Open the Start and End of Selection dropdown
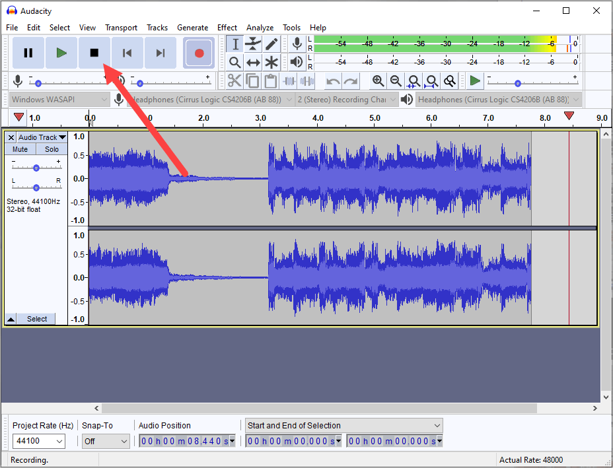The image size is (613, 468). coord(343,425)
